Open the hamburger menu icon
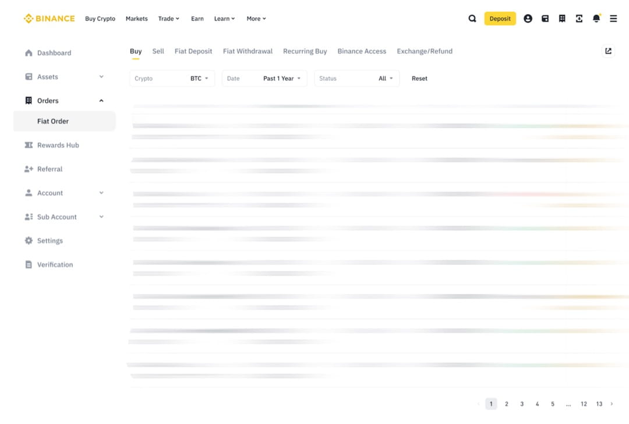 (x=613, y=19)
